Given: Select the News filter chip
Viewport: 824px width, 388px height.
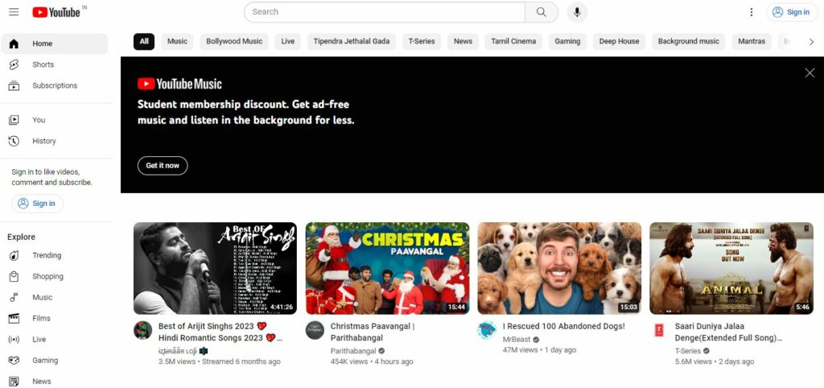Looking at the screenshot, I should click(463, 42).
